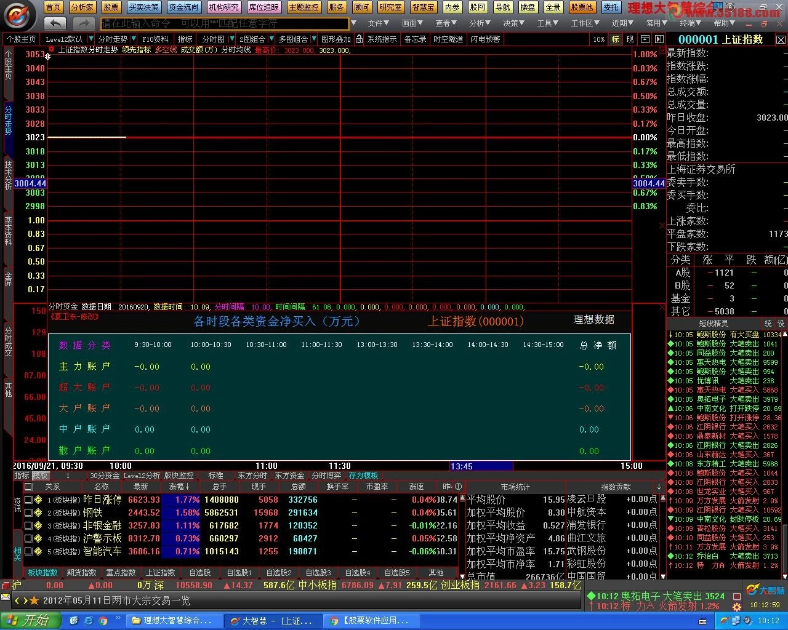Viewport: 788px width, 630px height.
Task: Switch to the 自选股1 tab
Action: click(239, 572)
